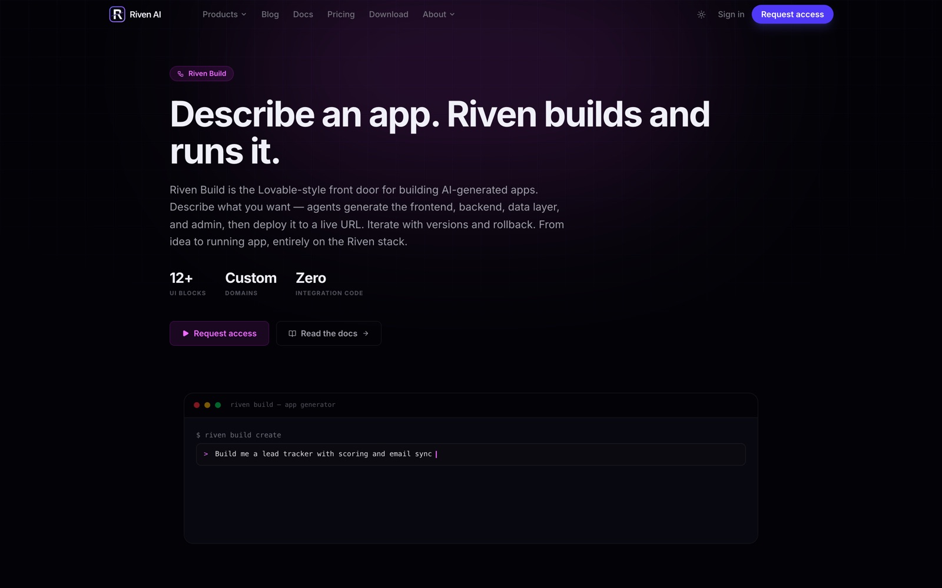
Task: Click the green terminal window dot
Action: pos(218,405)
